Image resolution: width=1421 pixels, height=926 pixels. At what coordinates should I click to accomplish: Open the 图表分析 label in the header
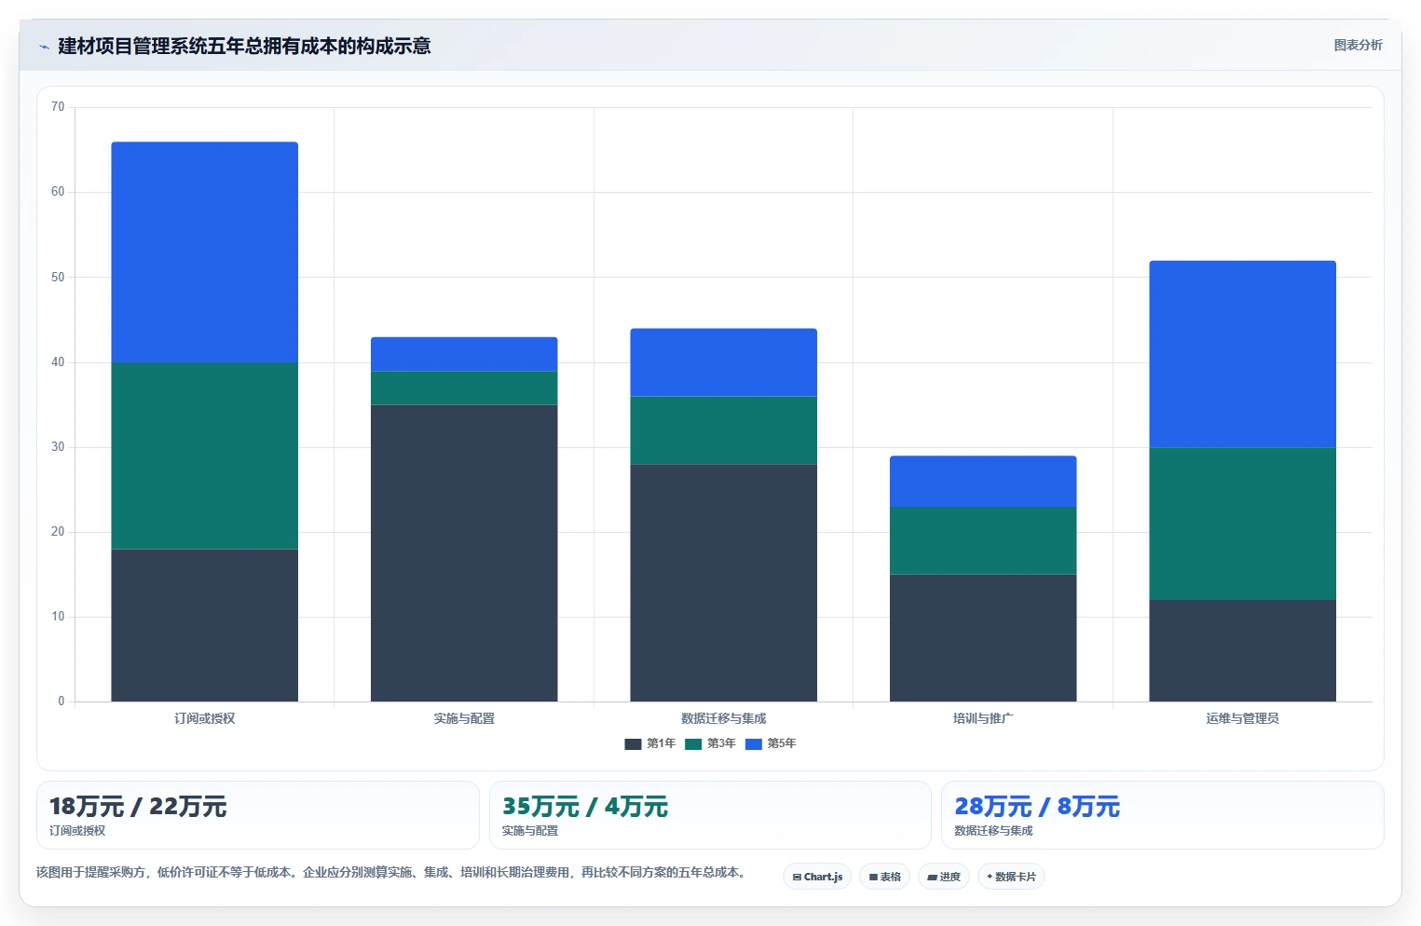(1358, 45)
